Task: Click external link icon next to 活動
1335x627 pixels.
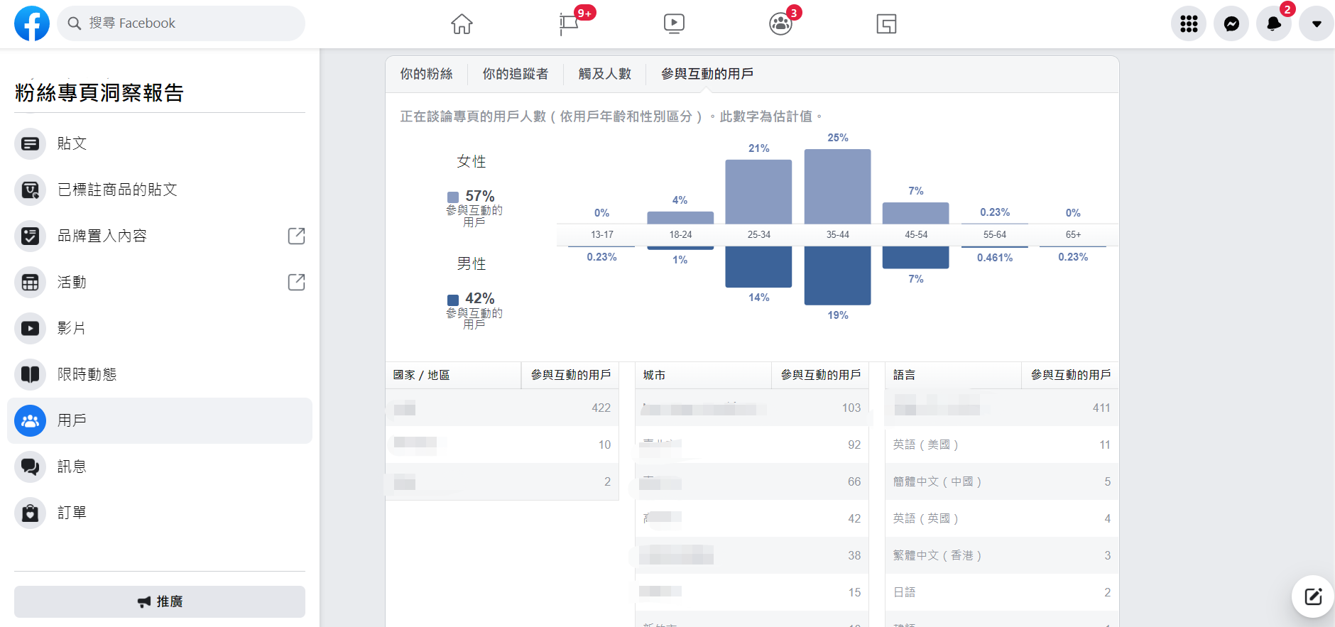Action: tap(296, 282)
